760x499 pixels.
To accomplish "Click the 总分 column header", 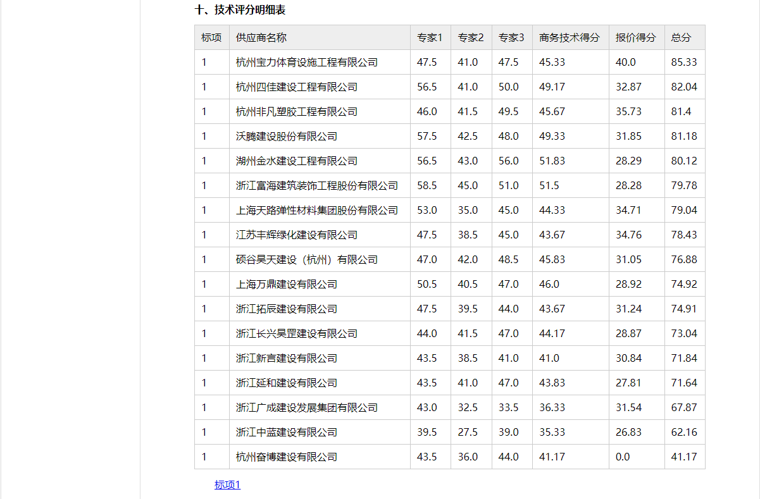I will coord(681,37).
